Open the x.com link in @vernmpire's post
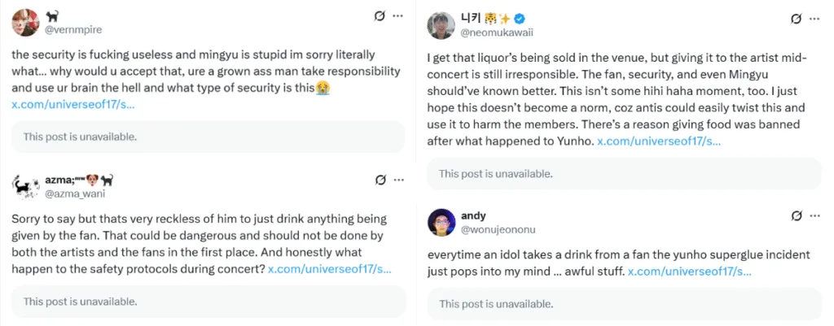This screenshot has width=834, height=326. pos(72,106)
